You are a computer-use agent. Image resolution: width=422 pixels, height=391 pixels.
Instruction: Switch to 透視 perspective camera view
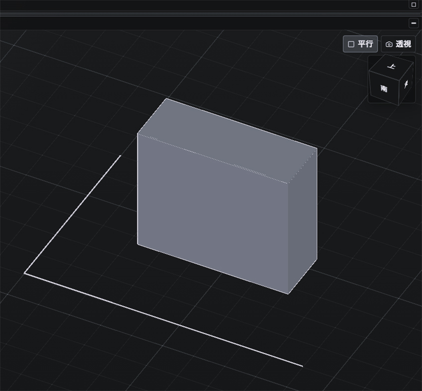tap(398, 44)
